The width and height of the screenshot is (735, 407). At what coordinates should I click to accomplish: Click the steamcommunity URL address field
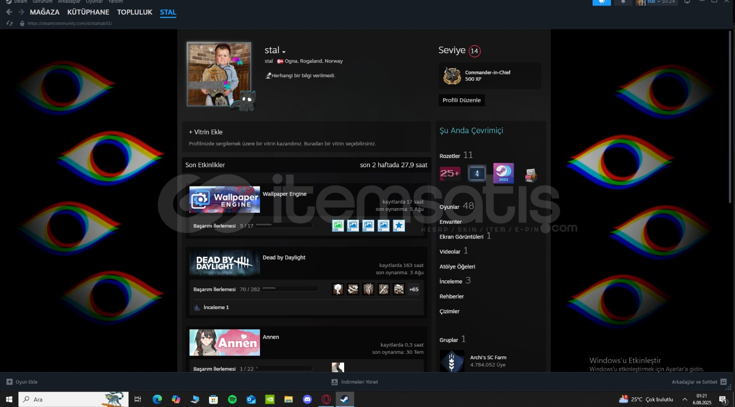point(70,23)
